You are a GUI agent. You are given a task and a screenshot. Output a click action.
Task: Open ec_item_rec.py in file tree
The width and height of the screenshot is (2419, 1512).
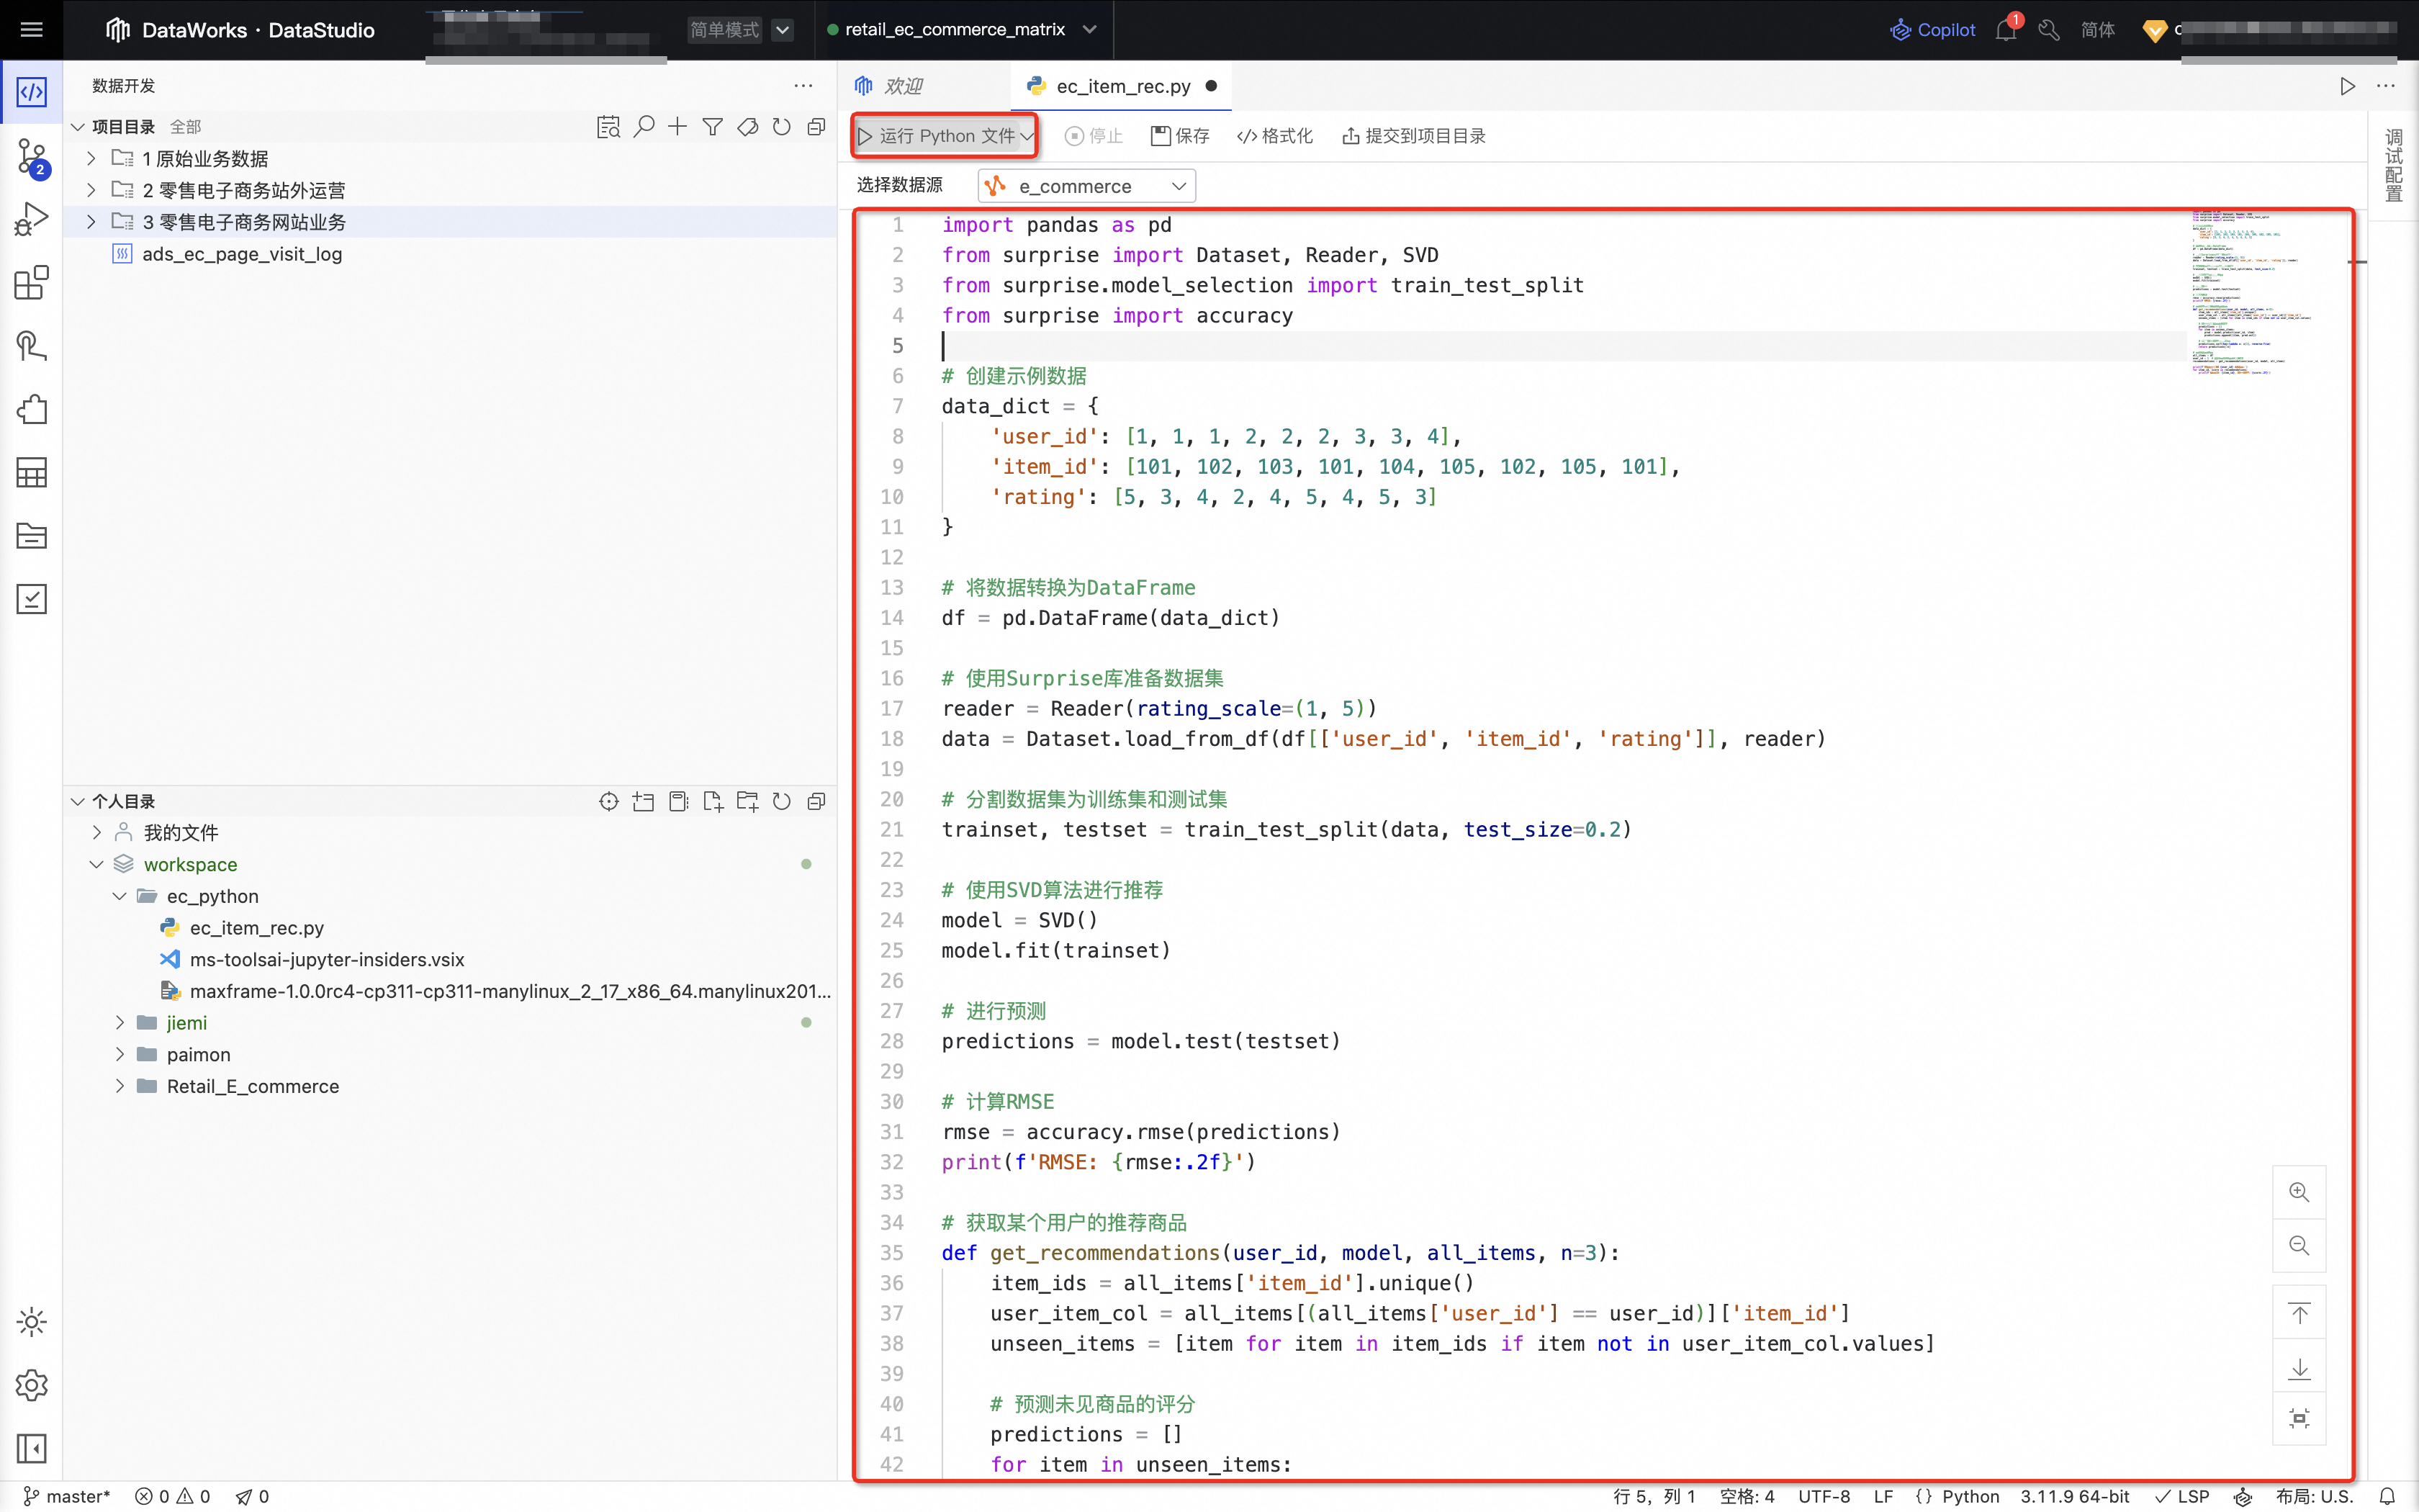pos(257,928)
